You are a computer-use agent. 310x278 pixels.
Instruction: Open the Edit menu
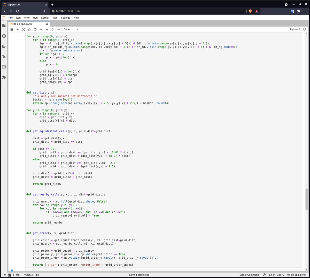click(18, 18)
